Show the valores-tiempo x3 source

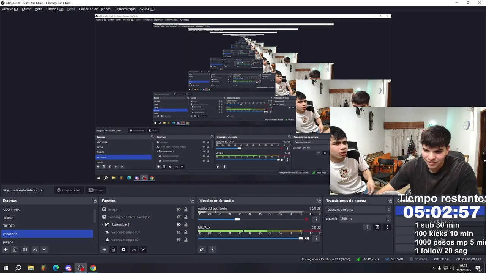178,232
